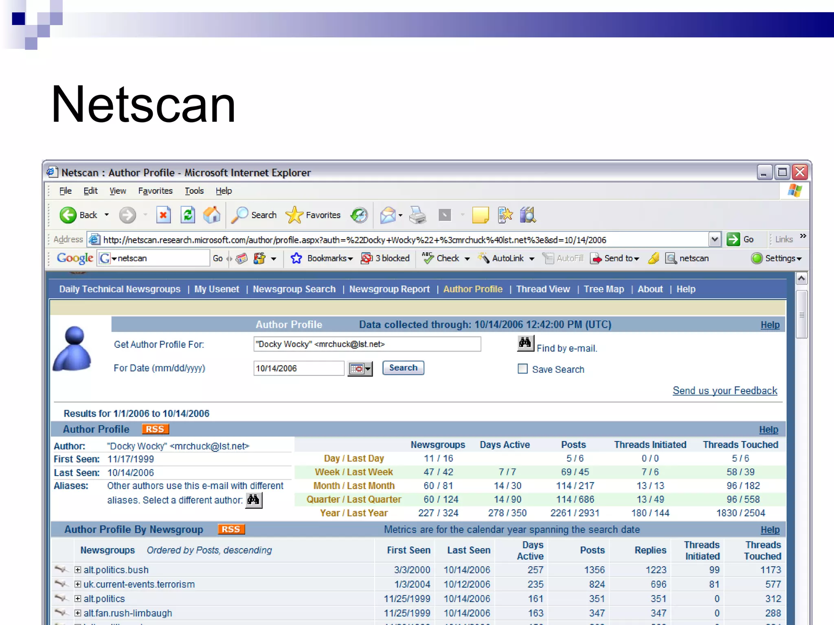Click the Research book icon in toolbar

(528, 215)
